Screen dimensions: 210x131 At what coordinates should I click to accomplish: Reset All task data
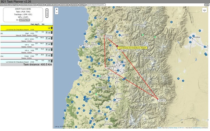coord(41,5)
